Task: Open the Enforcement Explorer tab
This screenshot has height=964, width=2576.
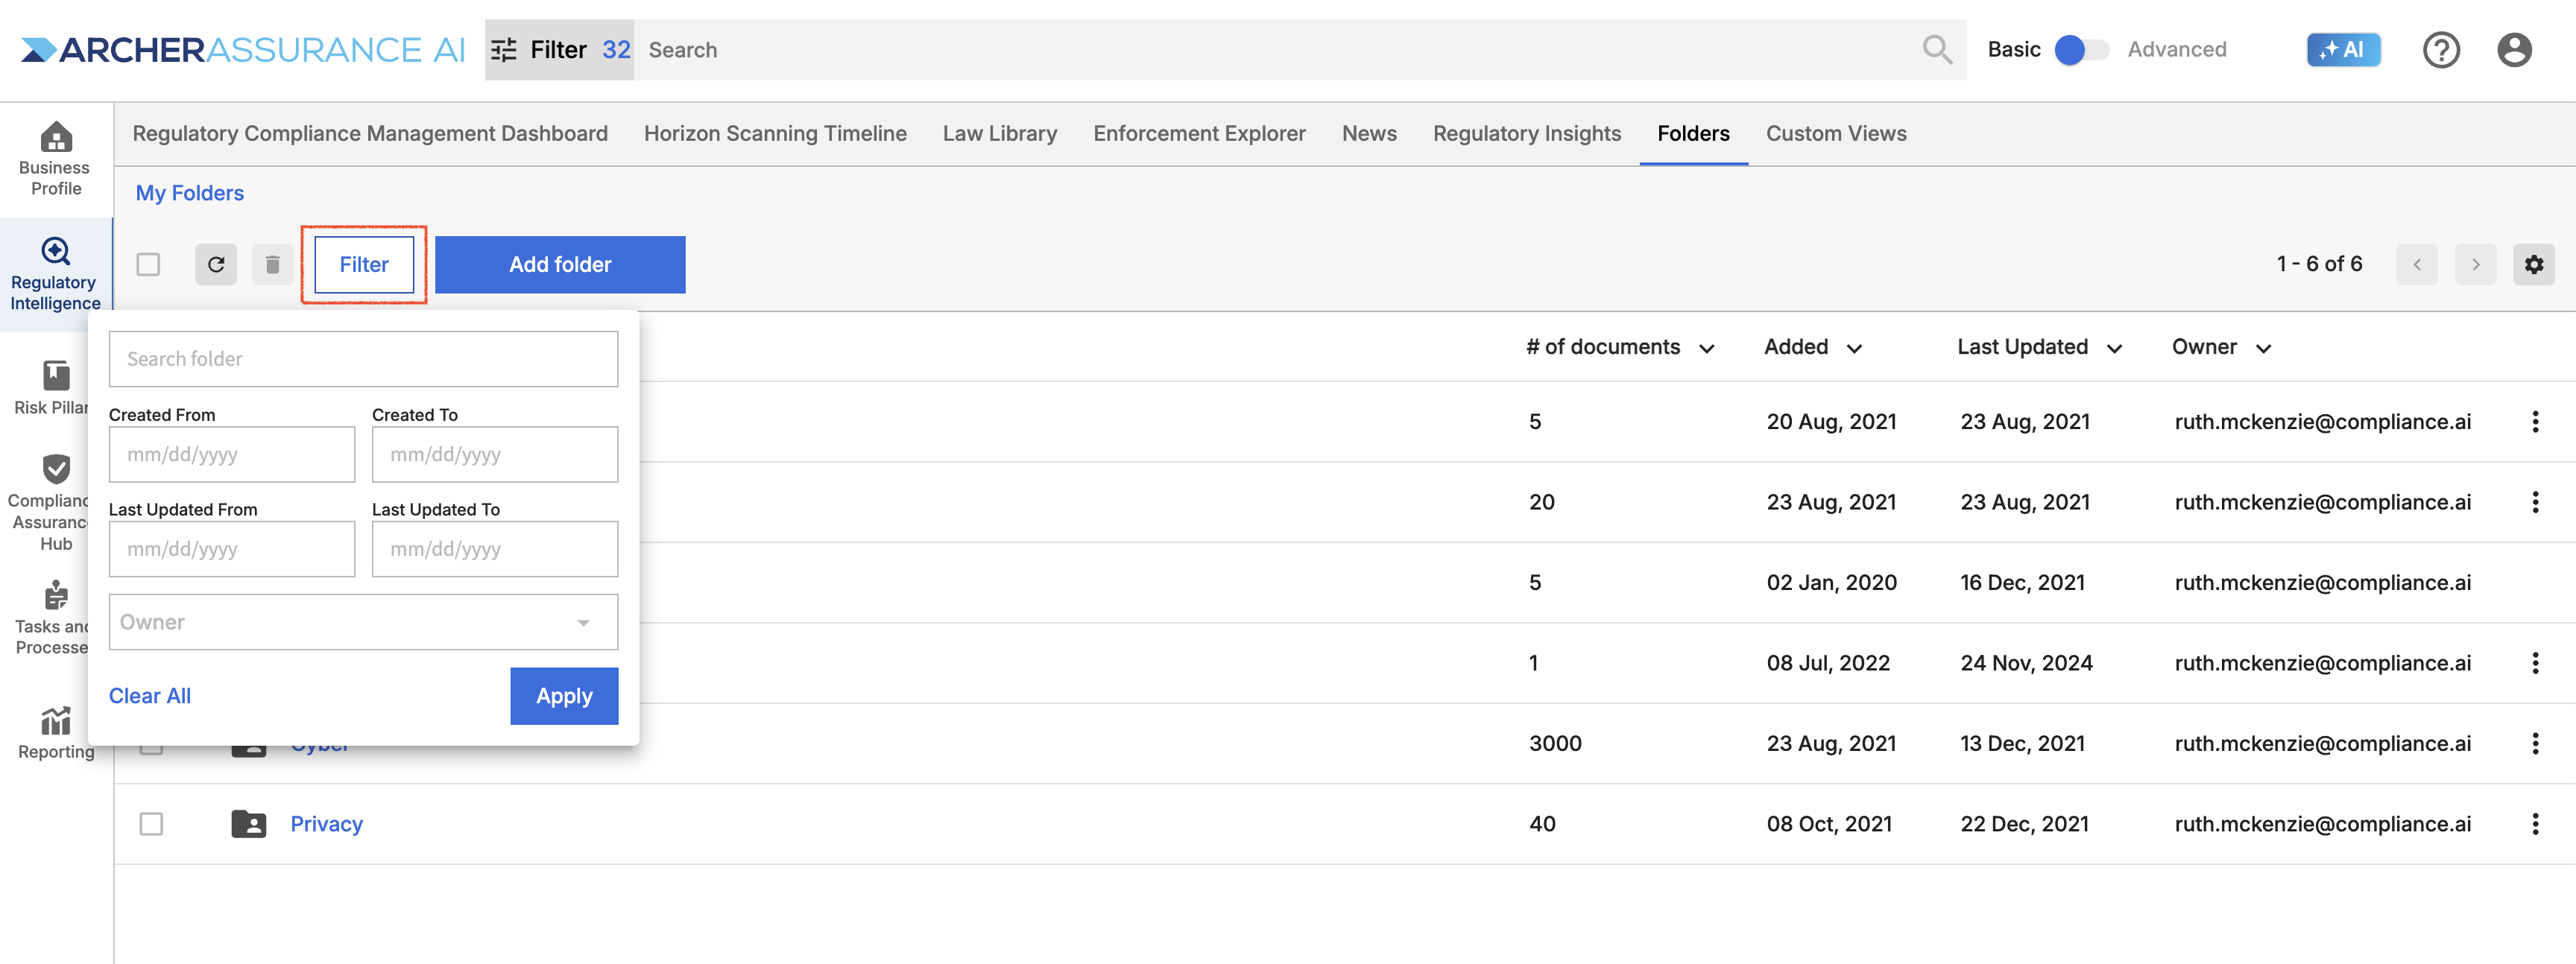Action: point(1199,134)
